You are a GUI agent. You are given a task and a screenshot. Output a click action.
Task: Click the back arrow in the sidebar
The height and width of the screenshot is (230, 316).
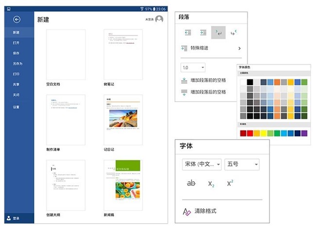[x=17, y=19]
